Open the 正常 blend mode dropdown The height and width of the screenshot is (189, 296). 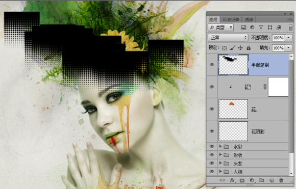[228, 38]
